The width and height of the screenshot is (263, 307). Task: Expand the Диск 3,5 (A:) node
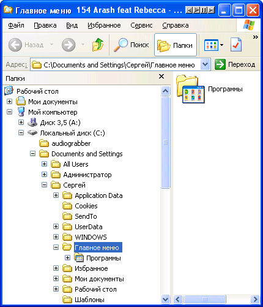click(x=21, y=122)
